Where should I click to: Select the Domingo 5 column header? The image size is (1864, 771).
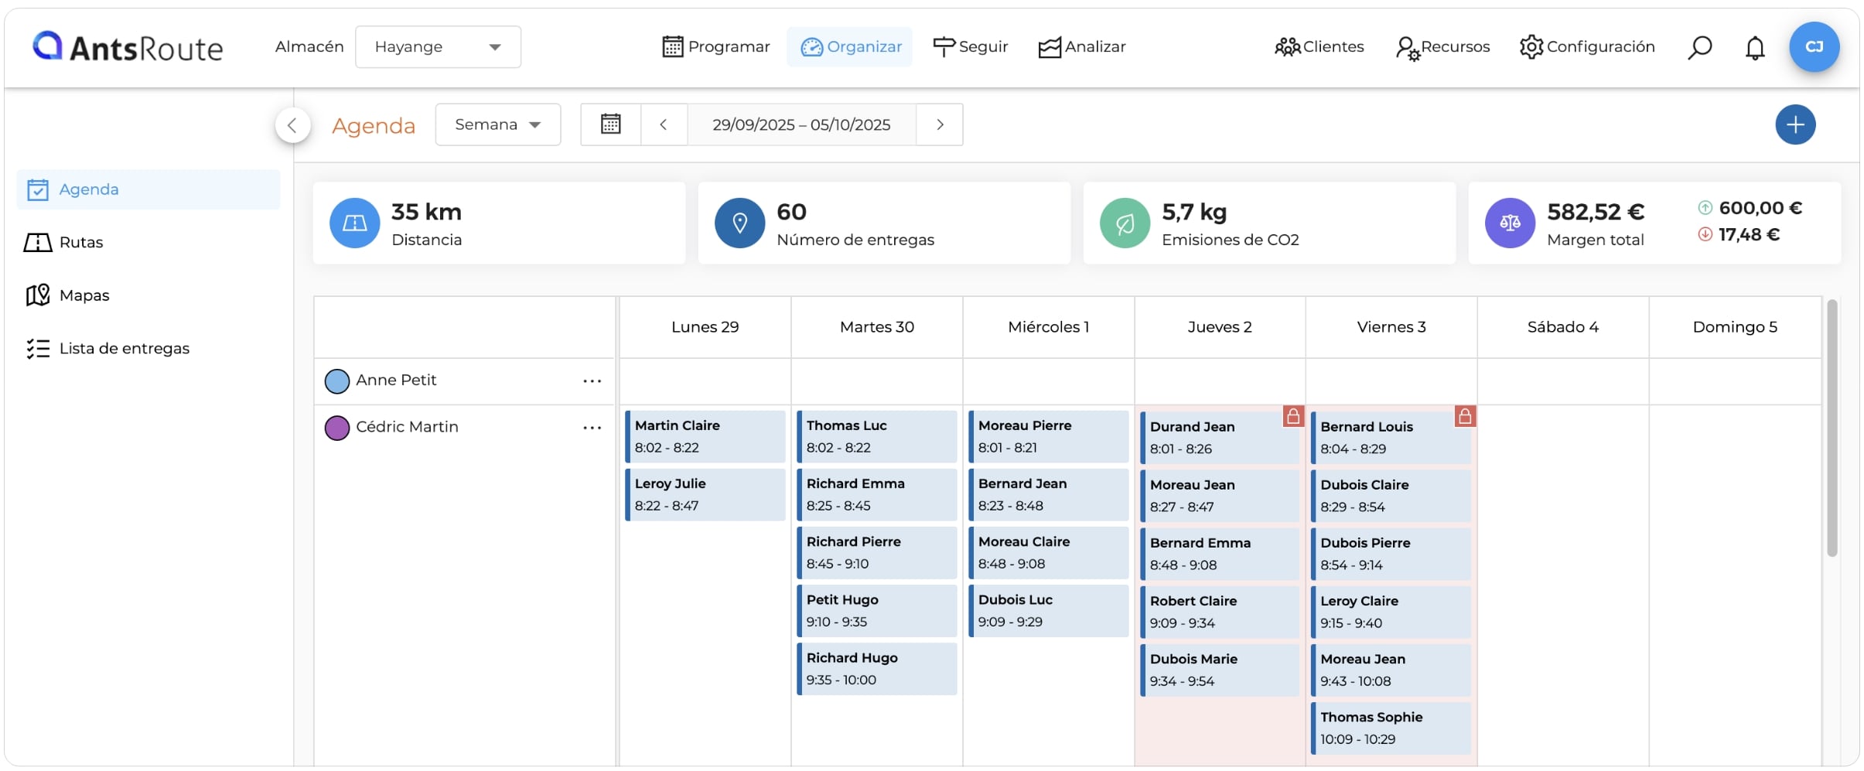pos(1735,327)
